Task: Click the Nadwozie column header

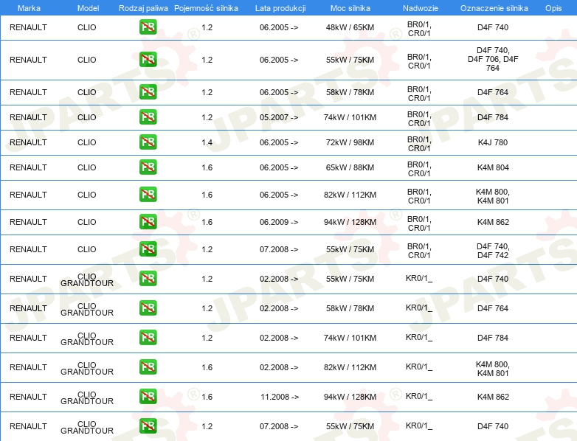Action: click(x=421, y=8)
